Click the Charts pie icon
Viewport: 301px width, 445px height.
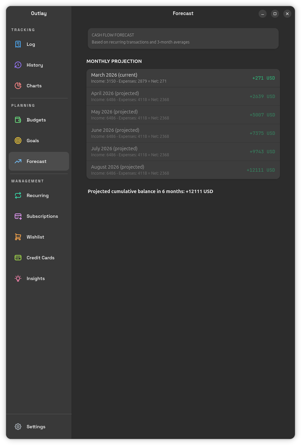[18, 86]
